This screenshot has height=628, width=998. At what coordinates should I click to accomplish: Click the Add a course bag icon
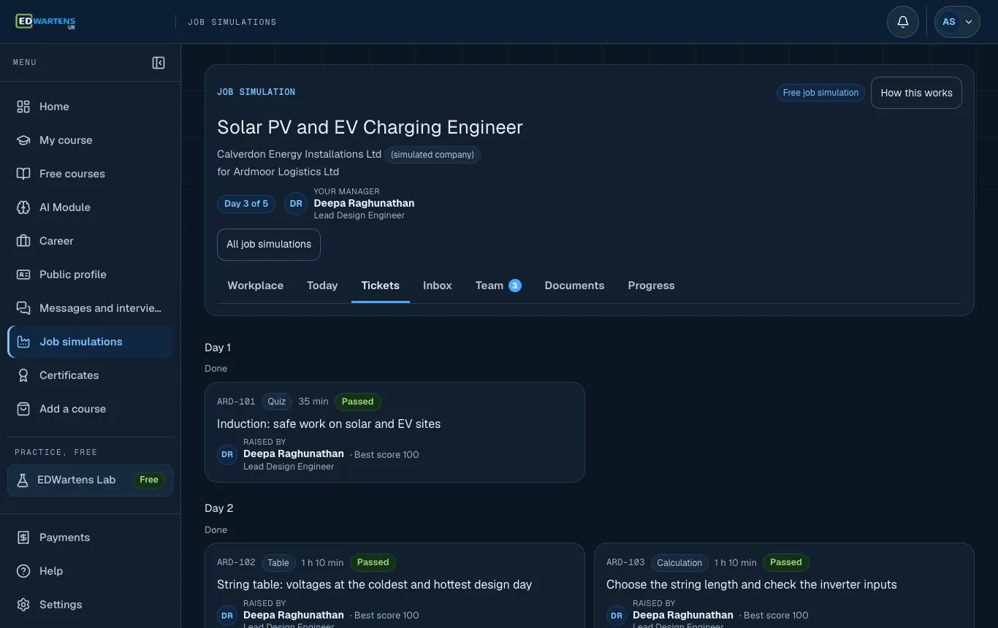(23, 409)
